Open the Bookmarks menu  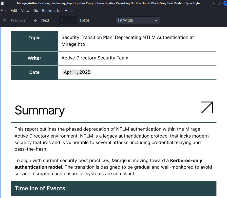click(x=51, y=11)
